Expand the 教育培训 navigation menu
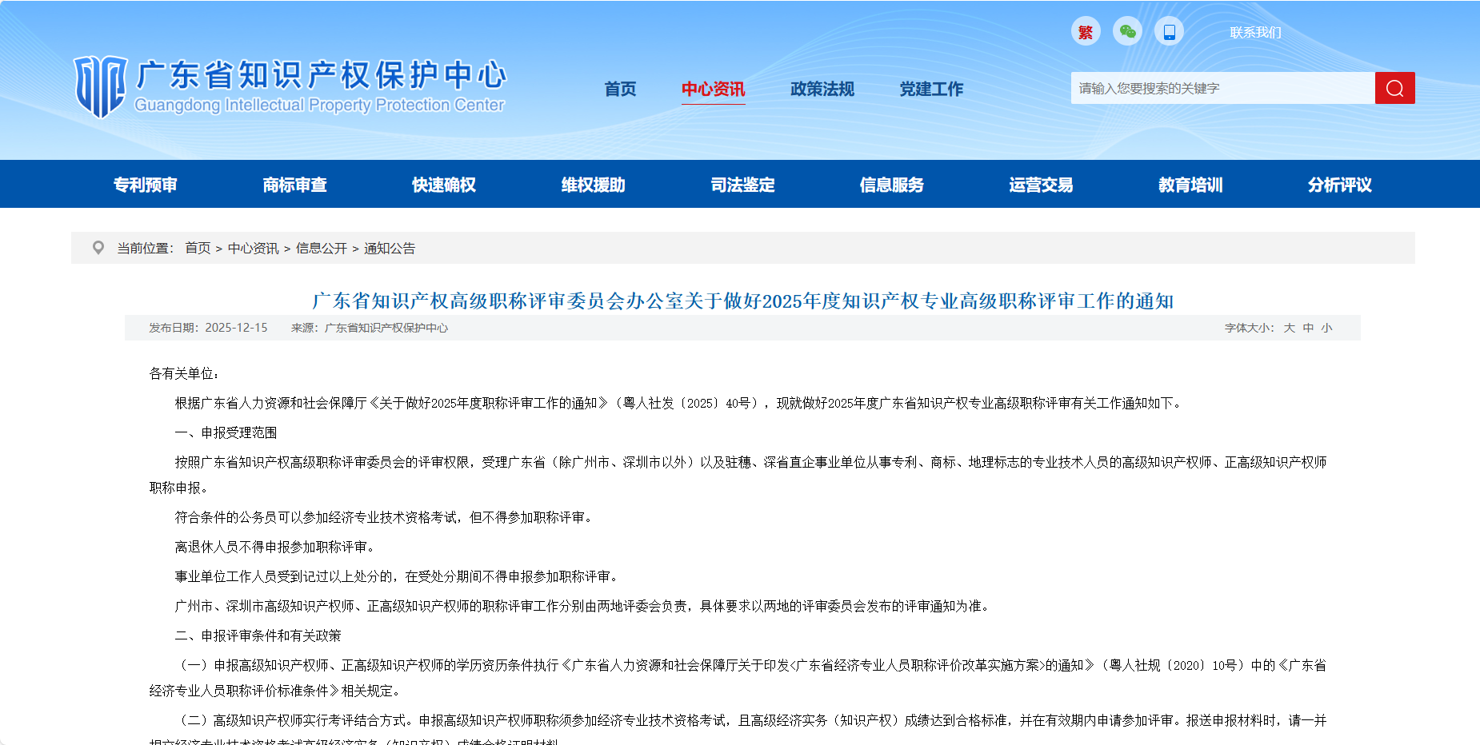This screenshot has width=1480, height=745. tap(1190, 185)
